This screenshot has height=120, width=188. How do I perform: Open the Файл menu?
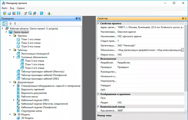[5, 8]
